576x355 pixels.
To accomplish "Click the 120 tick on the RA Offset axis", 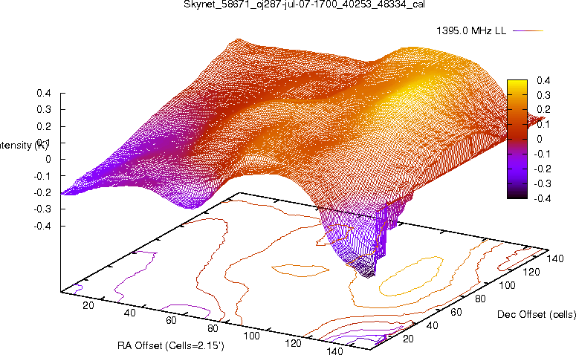I will [293, 343].
